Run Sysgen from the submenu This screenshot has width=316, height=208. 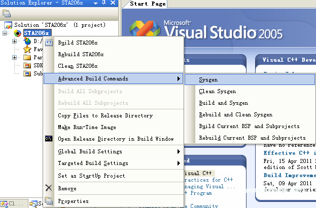click(x=250, y=79)
